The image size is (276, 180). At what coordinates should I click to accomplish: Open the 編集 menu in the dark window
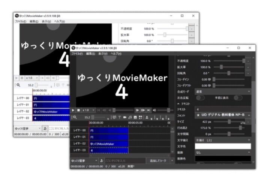tap(90, 54)
